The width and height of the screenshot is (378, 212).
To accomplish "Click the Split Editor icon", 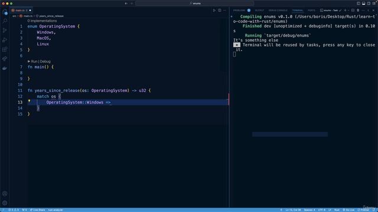I will (219, 11).
